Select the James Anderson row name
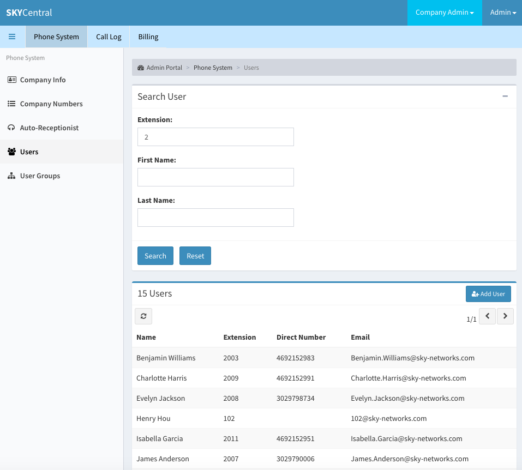 [163, 459]
